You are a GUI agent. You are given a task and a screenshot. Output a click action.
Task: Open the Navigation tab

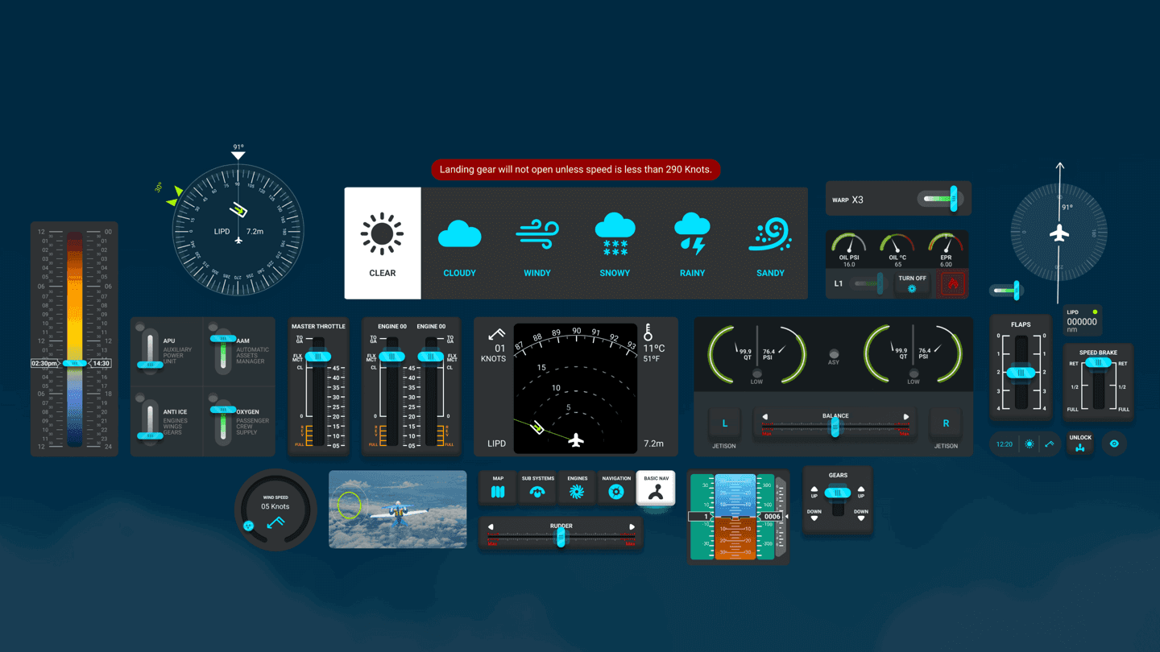click(x=616, y=488)
